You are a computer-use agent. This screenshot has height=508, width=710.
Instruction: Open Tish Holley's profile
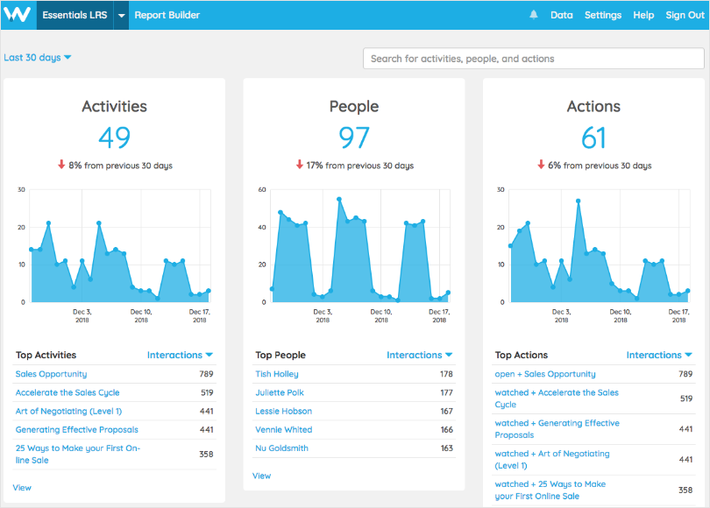277,374
